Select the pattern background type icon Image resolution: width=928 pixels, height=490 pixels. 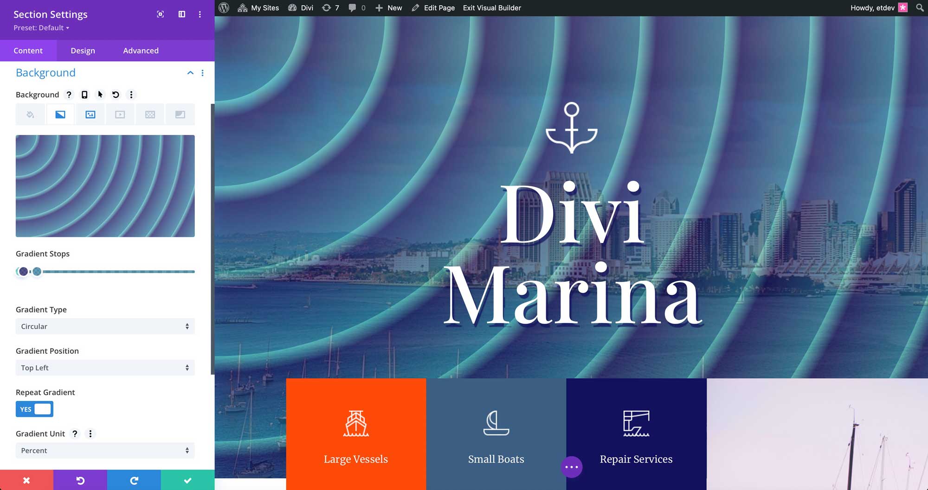tap(150, 114)
